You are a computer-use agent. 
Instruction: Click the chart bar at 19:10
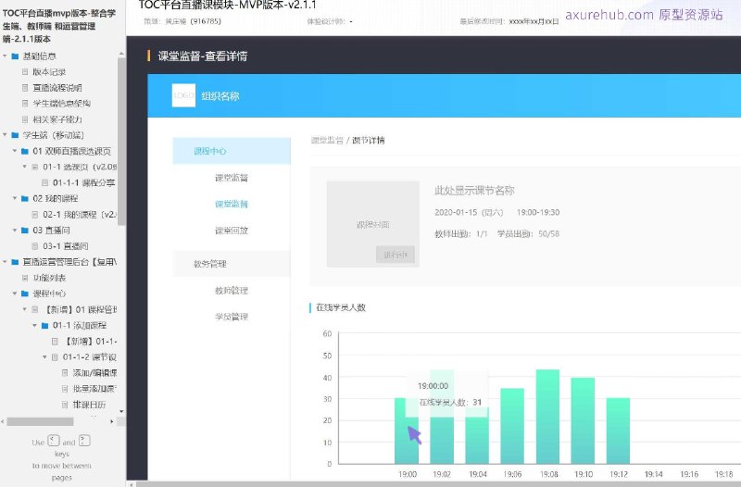(x=583, y=420)
